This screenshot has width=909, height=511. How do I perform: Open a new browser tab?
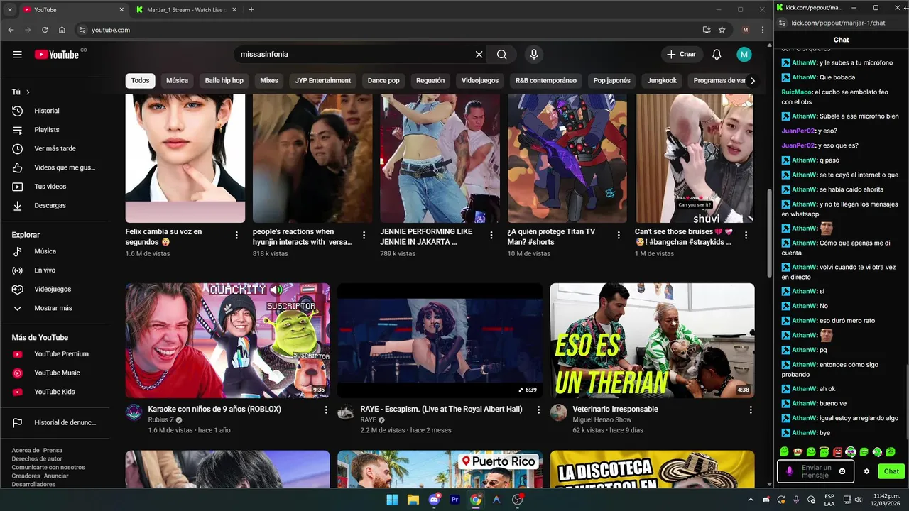point(251,10)
